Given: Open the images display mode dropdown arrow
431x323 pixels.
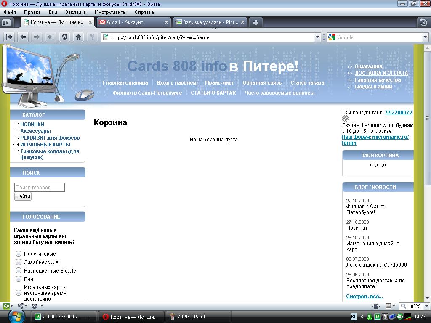Looking at the screenshot, I should pyautogui.click(x=394, y=306).
